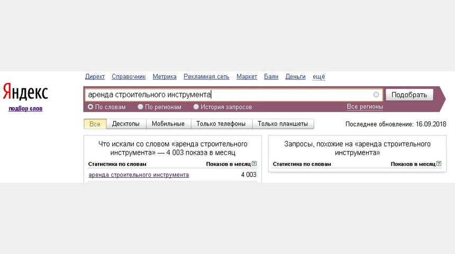Click the 'Запросы, похожие на' heading
The height and width of the screenshot is (254, 455).
coord(358,148)
